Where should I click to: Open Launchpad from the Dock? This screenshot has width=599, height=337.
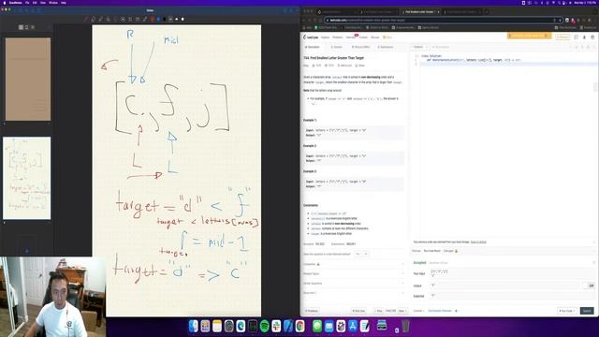click(205, 326)
